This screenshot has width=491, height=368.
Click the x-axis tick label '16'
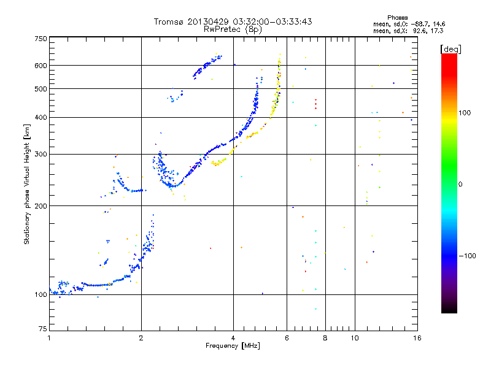click(x=417, y=338)
